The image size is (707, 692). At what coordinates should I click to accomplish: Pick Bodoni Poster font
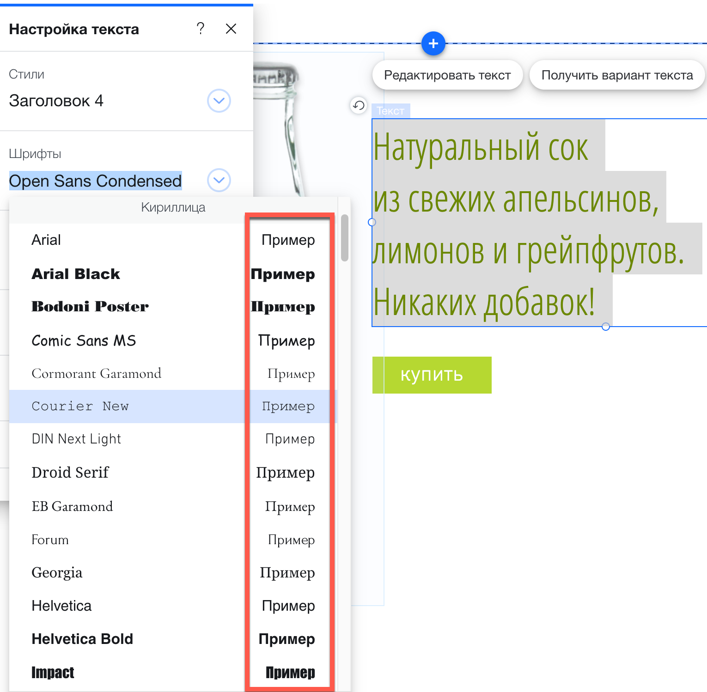pyautogui.click(x=90, y=307)
